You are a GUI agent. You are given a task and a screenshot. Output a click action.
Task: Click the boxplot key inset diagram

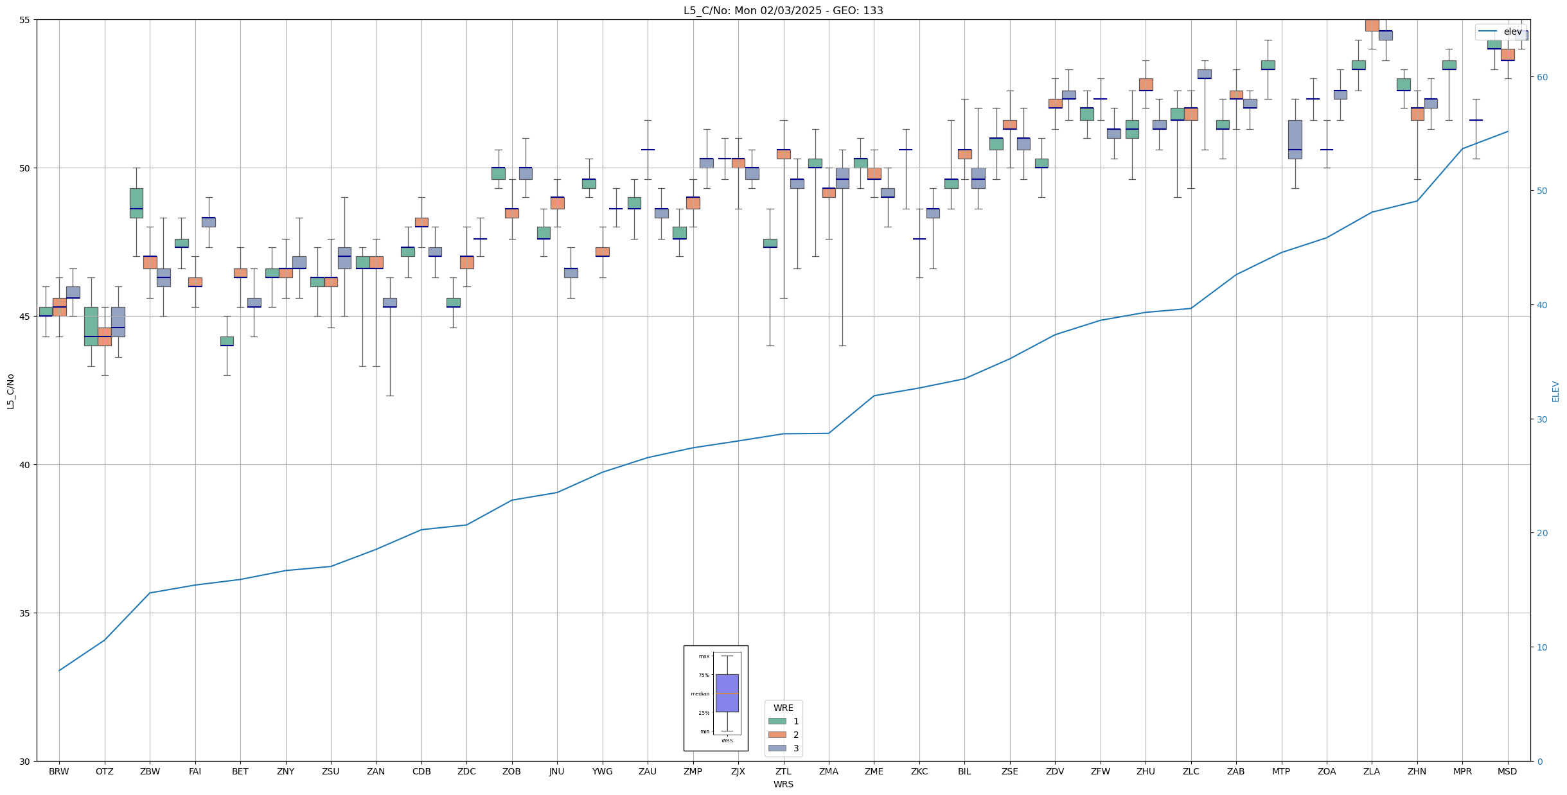coord(716,698)
